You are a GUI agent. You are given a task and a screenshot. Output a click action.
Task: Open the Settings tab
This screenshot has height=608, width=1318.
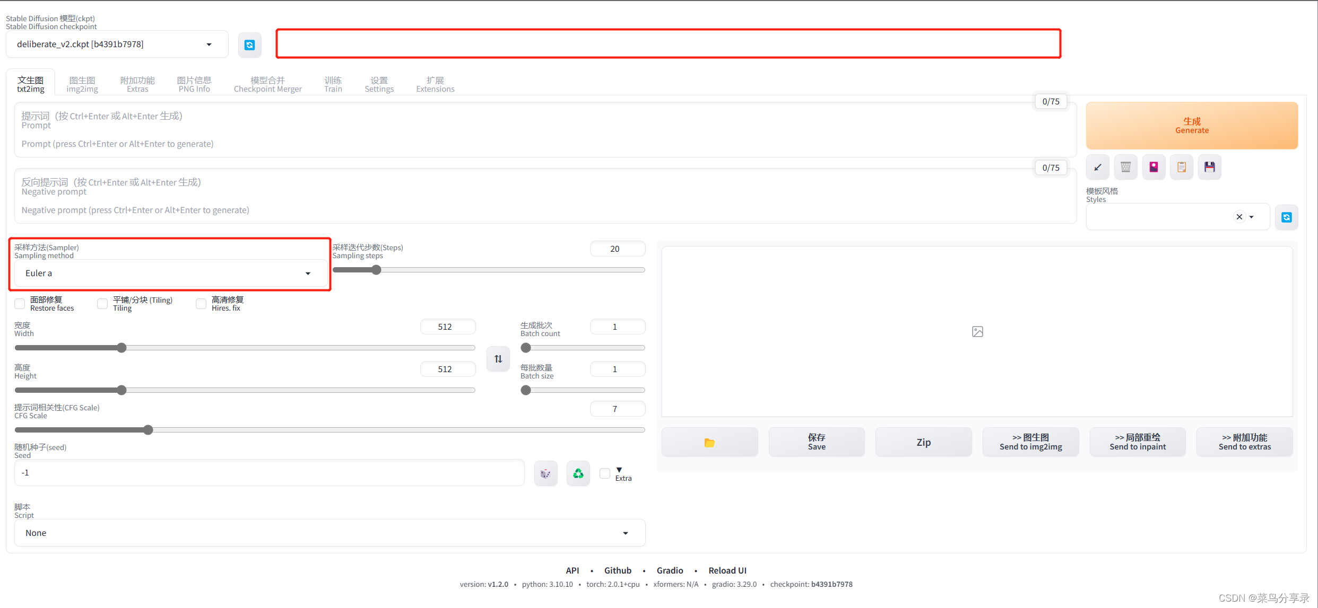pyautogui.click(x=379, y=84)
